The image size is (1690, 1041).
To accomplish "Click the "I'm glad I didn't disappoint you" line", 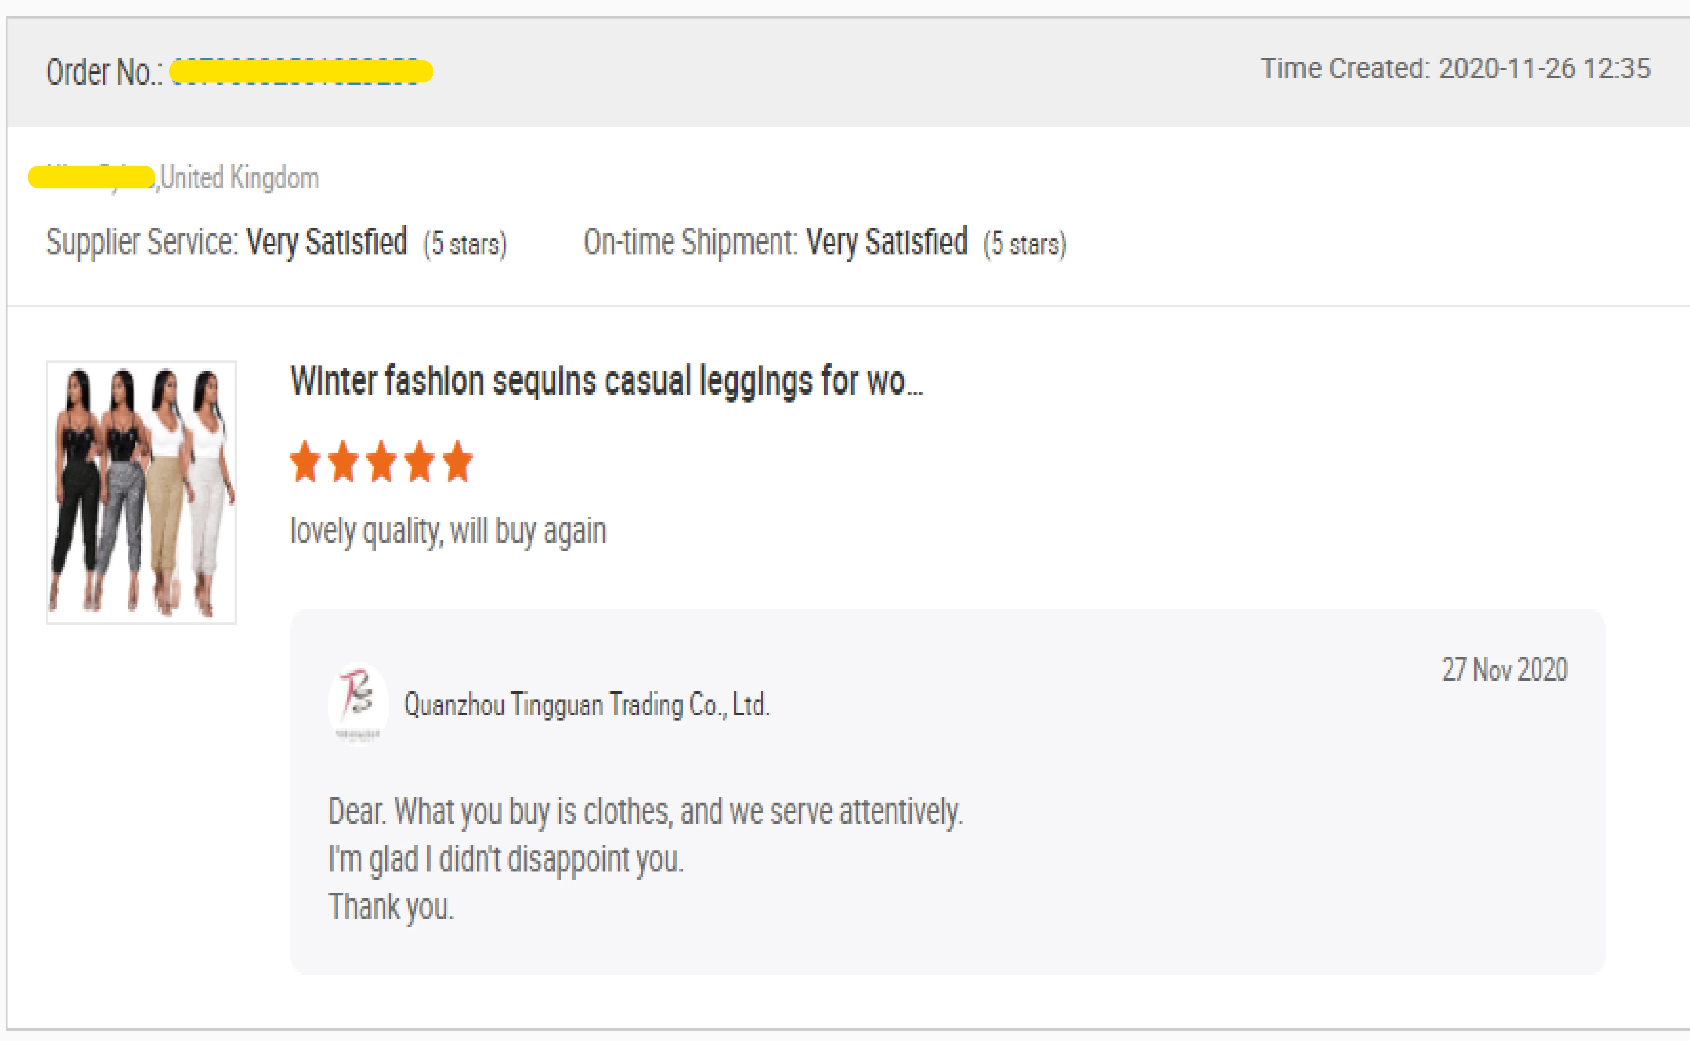I will (x=506, y=859).
